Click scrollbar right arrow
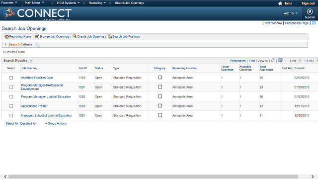The image size is (318, 179). tap(313, 177)
